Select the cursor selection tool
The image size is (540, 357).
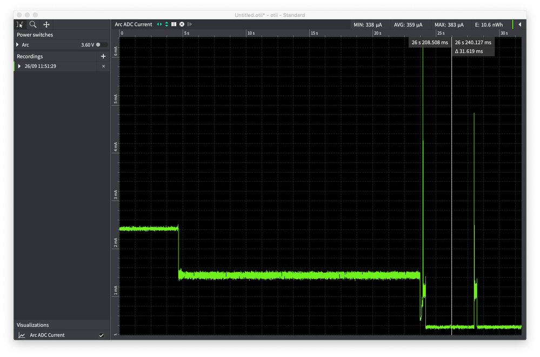coord(20,24)
